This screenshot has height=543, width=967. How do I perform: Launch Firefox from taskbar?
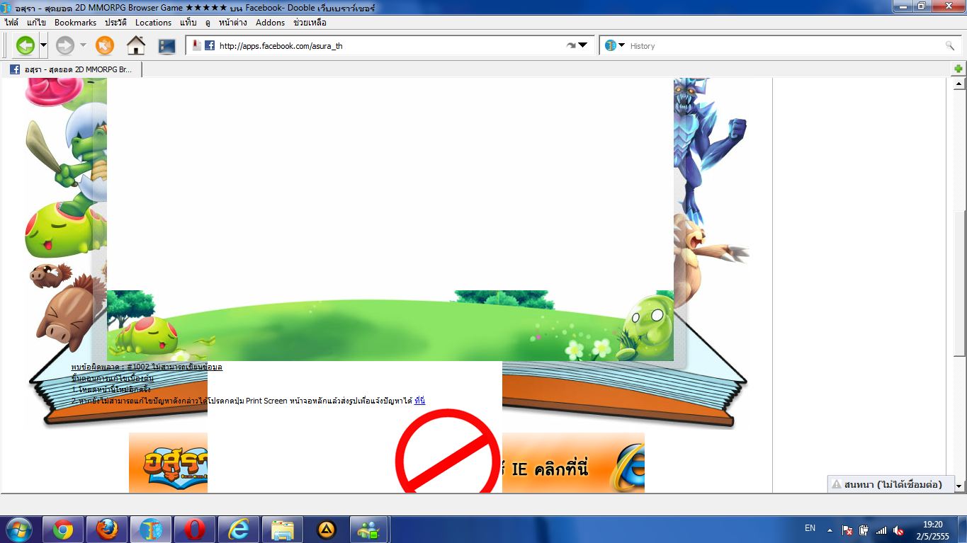[106, 530]
